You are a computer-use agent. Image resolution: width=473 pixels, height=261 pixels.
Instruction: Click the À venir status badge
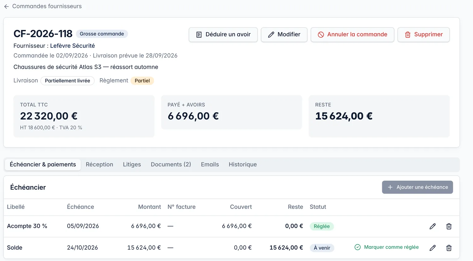tap(322, 248)
